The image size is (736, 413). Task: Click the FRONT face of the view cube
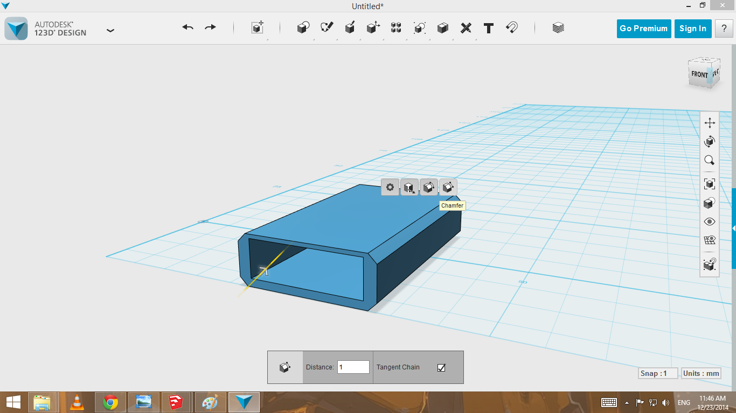[699, 74]
